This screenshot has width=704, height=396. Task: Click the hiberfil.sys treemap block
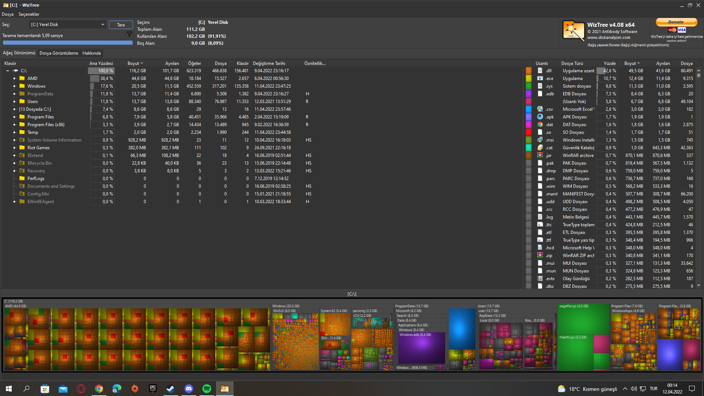(576, 352)
